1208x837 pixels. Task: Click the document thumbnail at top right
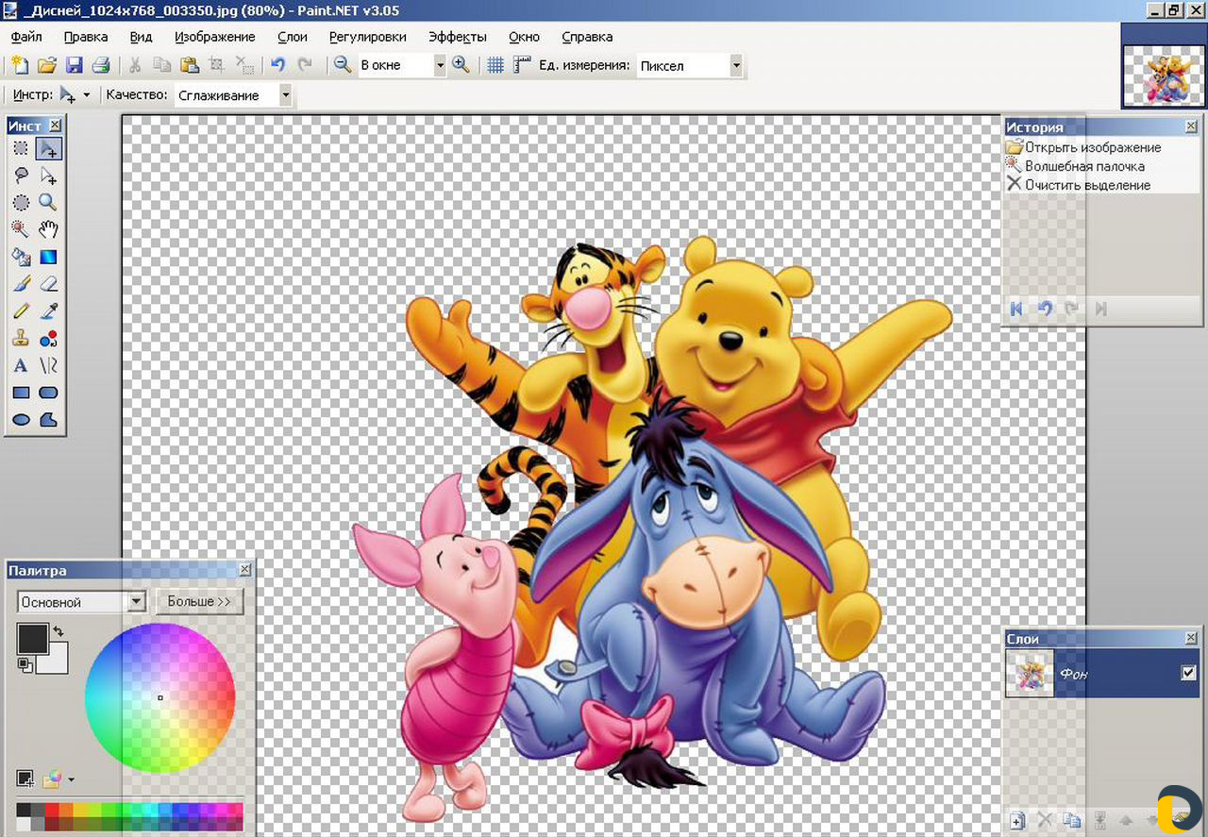(1163, 77)
